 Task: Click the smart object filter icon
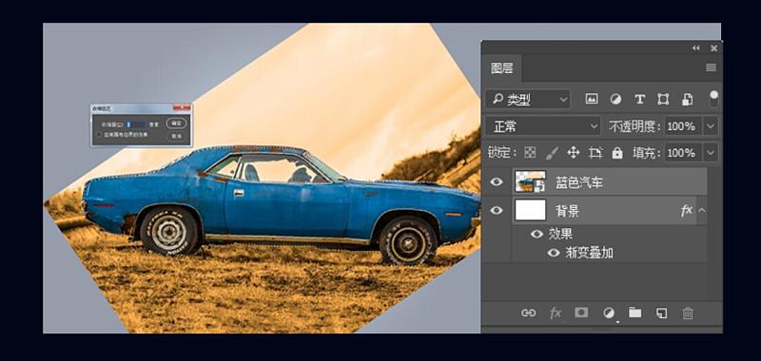[687, 100]
